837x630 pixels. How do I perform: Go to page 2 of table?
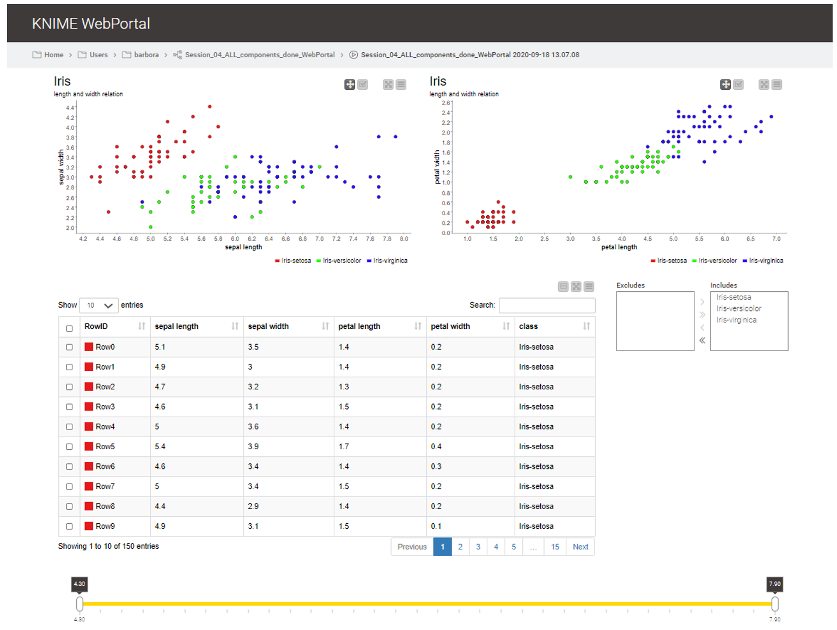click(460, 547)
